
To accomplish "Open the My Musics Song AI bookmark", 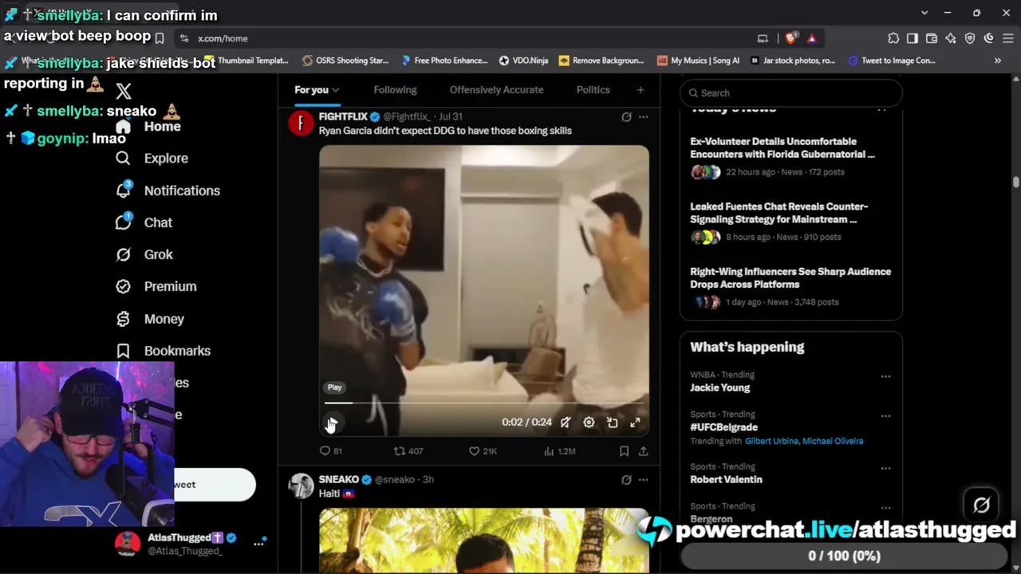I will [x=698, y=61].
